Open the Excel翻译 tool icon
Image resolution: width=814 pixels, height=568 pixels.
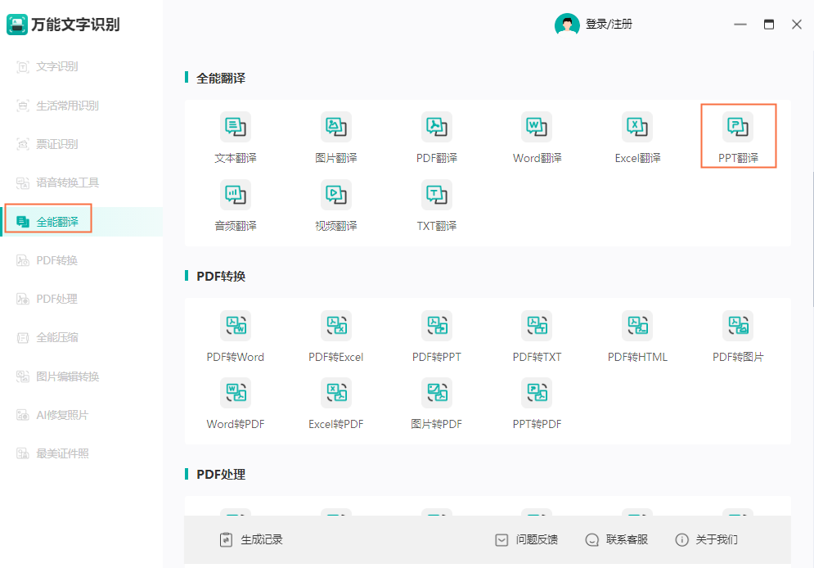637,127
